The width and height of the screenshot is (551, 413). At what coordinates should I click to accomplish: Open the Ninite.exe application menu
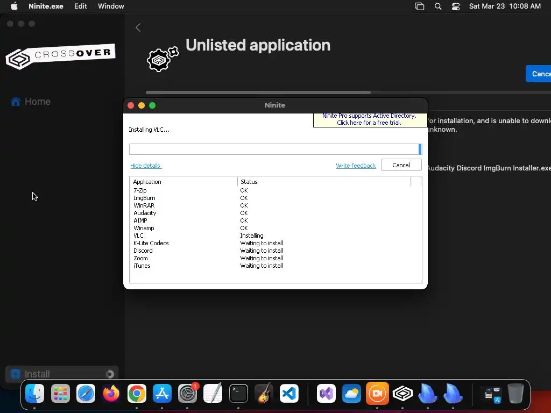[46, 6]
